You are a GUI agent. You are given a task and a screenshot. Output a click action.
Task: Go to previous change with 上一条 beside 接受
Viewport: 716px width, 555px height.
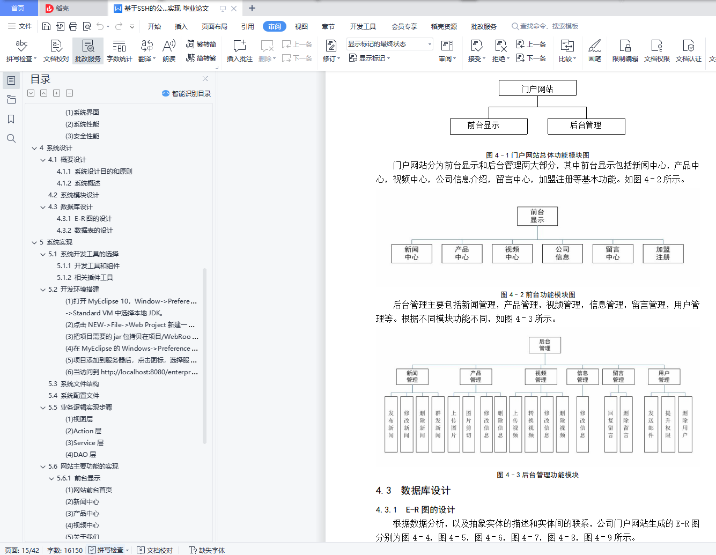click(532, 45)
